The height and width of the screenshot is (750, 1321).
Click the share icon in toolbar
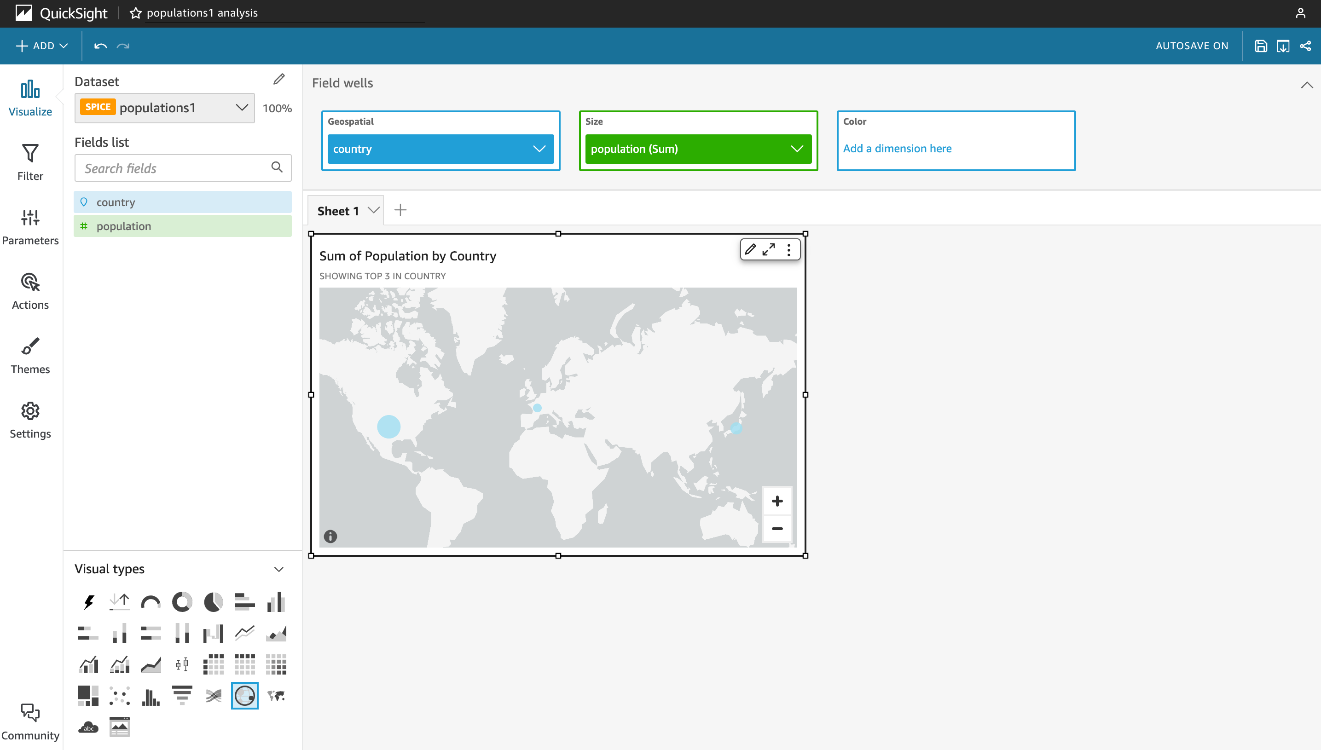click(x=1305, y=46)
